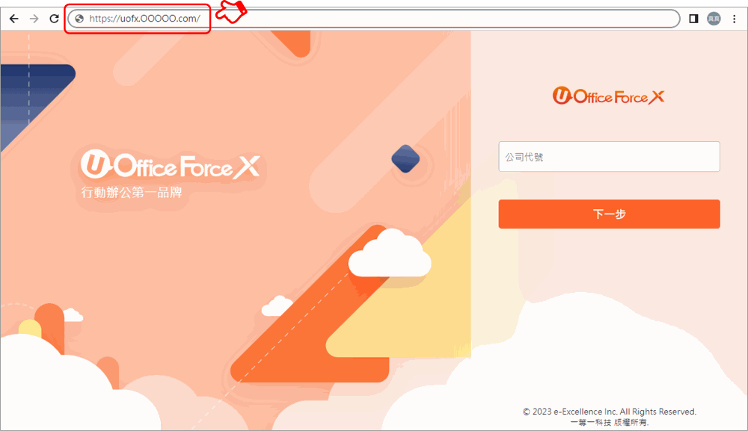The height and width of the screenshot is (431, 748).
Task: Click the 一等一科技 版權所有 footer text
Action: pos(610,423)
